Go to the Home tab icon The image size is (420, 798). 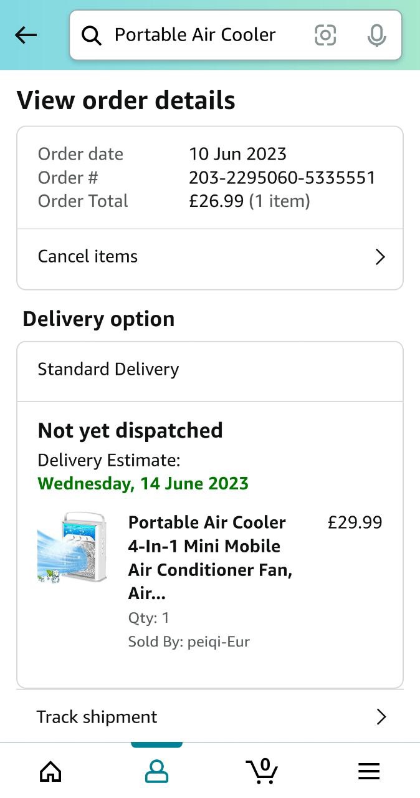[50, 771]
